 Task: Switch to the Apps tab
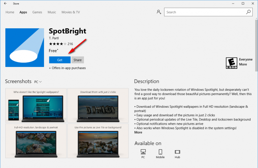(23, 12)
